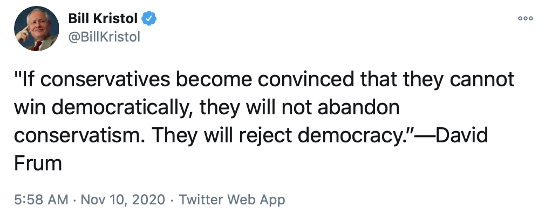Open the three-dots more options menu
The width and height of the screenshot is (545, 220).
(525, 18)
